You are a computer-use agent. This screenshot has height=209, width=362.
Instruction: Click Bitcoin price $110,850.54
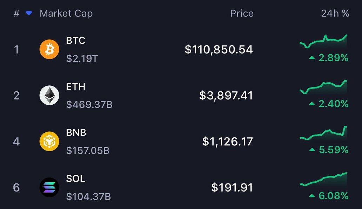219,49
